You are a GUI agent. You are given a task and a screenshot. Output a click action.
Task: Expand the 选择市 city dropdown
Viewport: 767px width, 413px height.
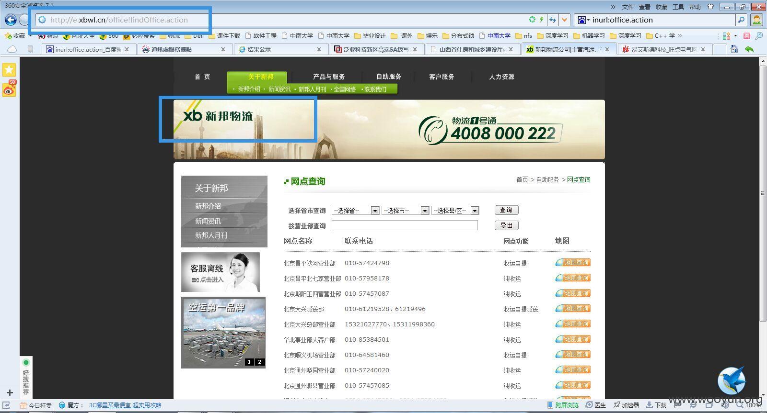[405, 211]
